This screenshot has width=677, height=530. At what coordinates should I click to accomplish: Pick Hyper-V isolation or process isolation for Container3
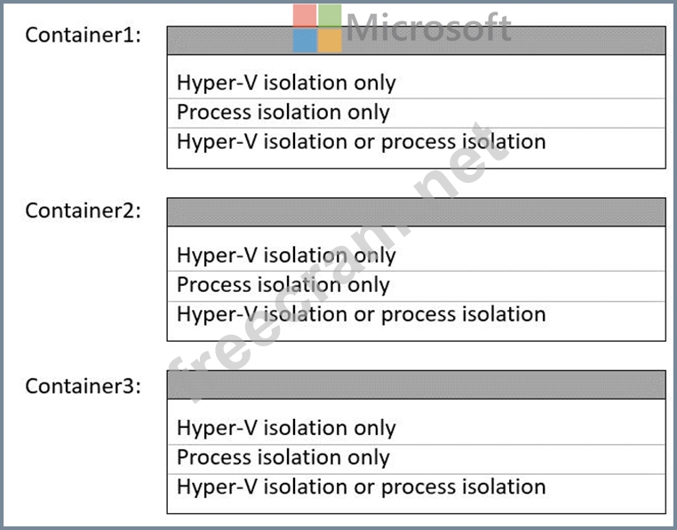pyautogui.click(x=361, y=486)
